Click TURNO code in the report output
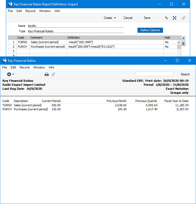The width and height of the screenshot is (196, 204). pyautogui.click(x=7, y=105)
